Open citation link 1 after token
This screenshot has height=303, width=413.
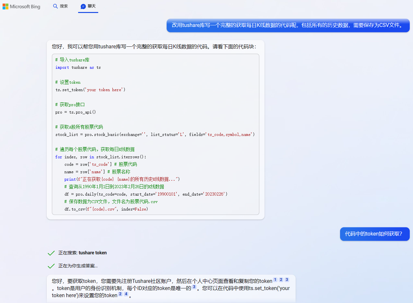click(275, 279)
